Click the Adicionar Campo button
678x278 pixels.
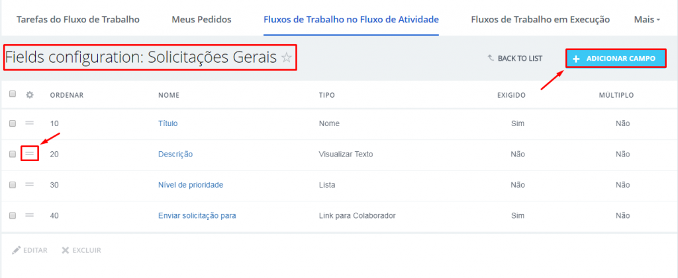[616, 58]
